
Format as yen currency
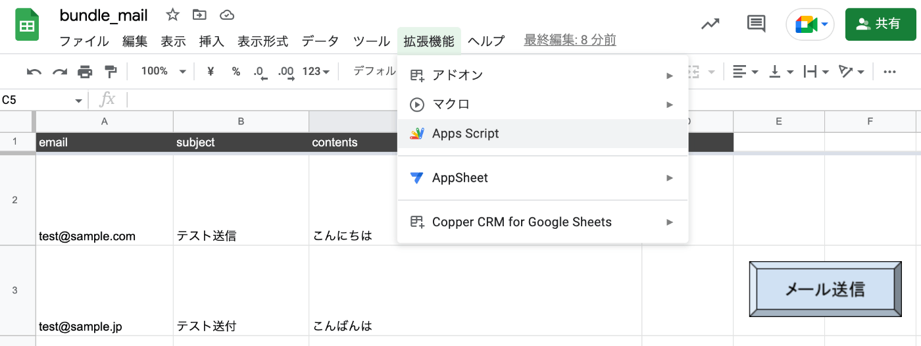pos(211,72)
